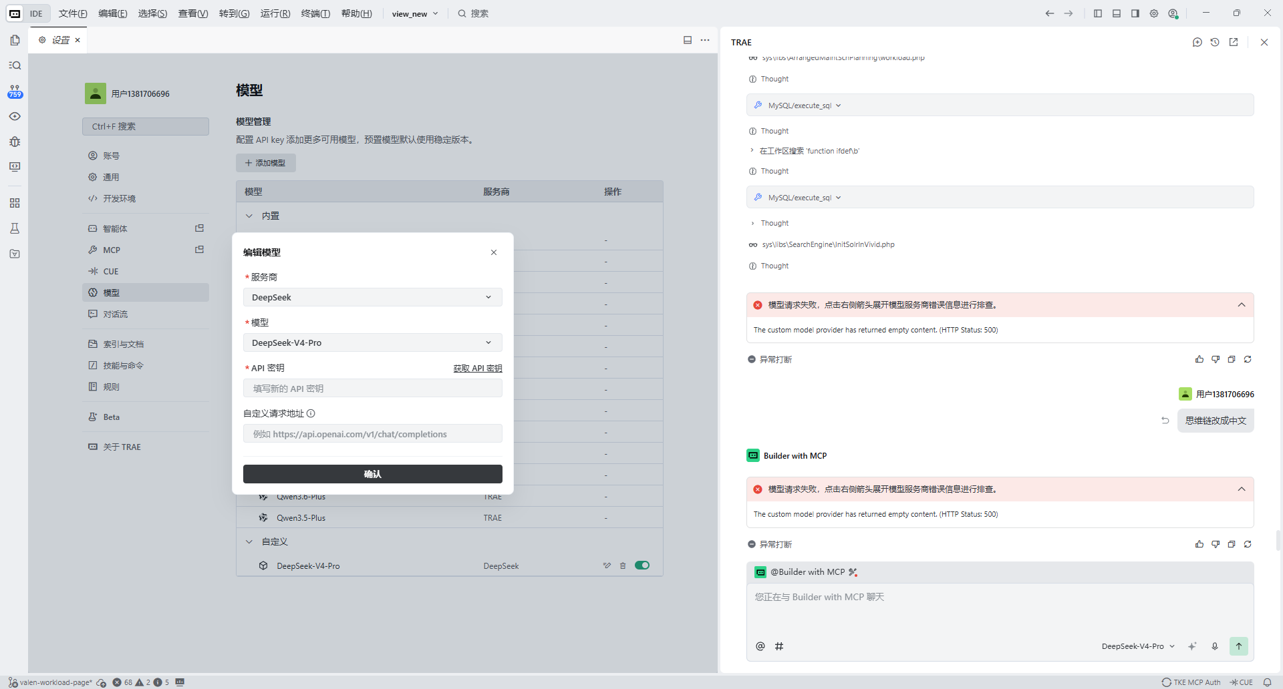
Task: Toggle the left sidebar layout in the title bar
Action: pos(1098,13)
